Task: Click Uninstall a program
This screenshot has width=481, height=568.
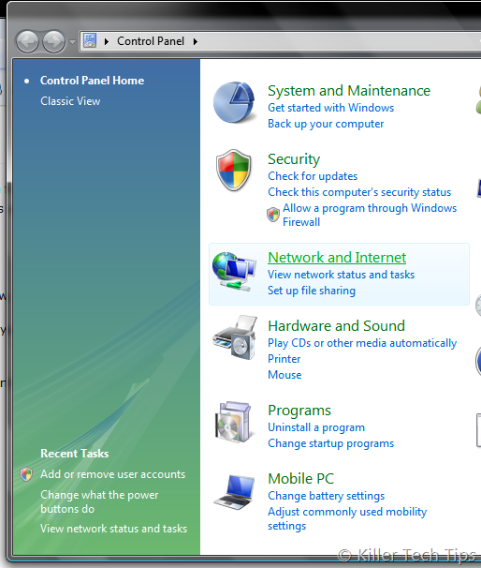Action: 316,427
